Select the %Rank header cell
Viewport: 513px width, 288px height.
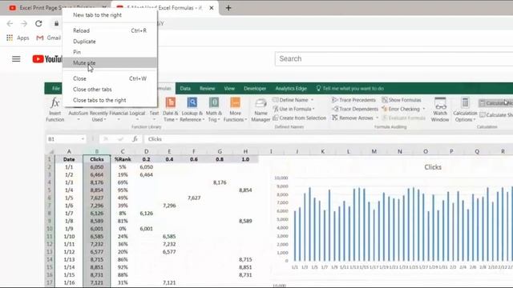(x=123, y=159)
